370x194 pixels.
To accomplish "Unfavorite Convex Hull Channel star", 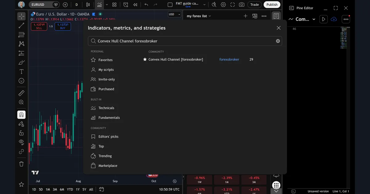I will (145, 59).
